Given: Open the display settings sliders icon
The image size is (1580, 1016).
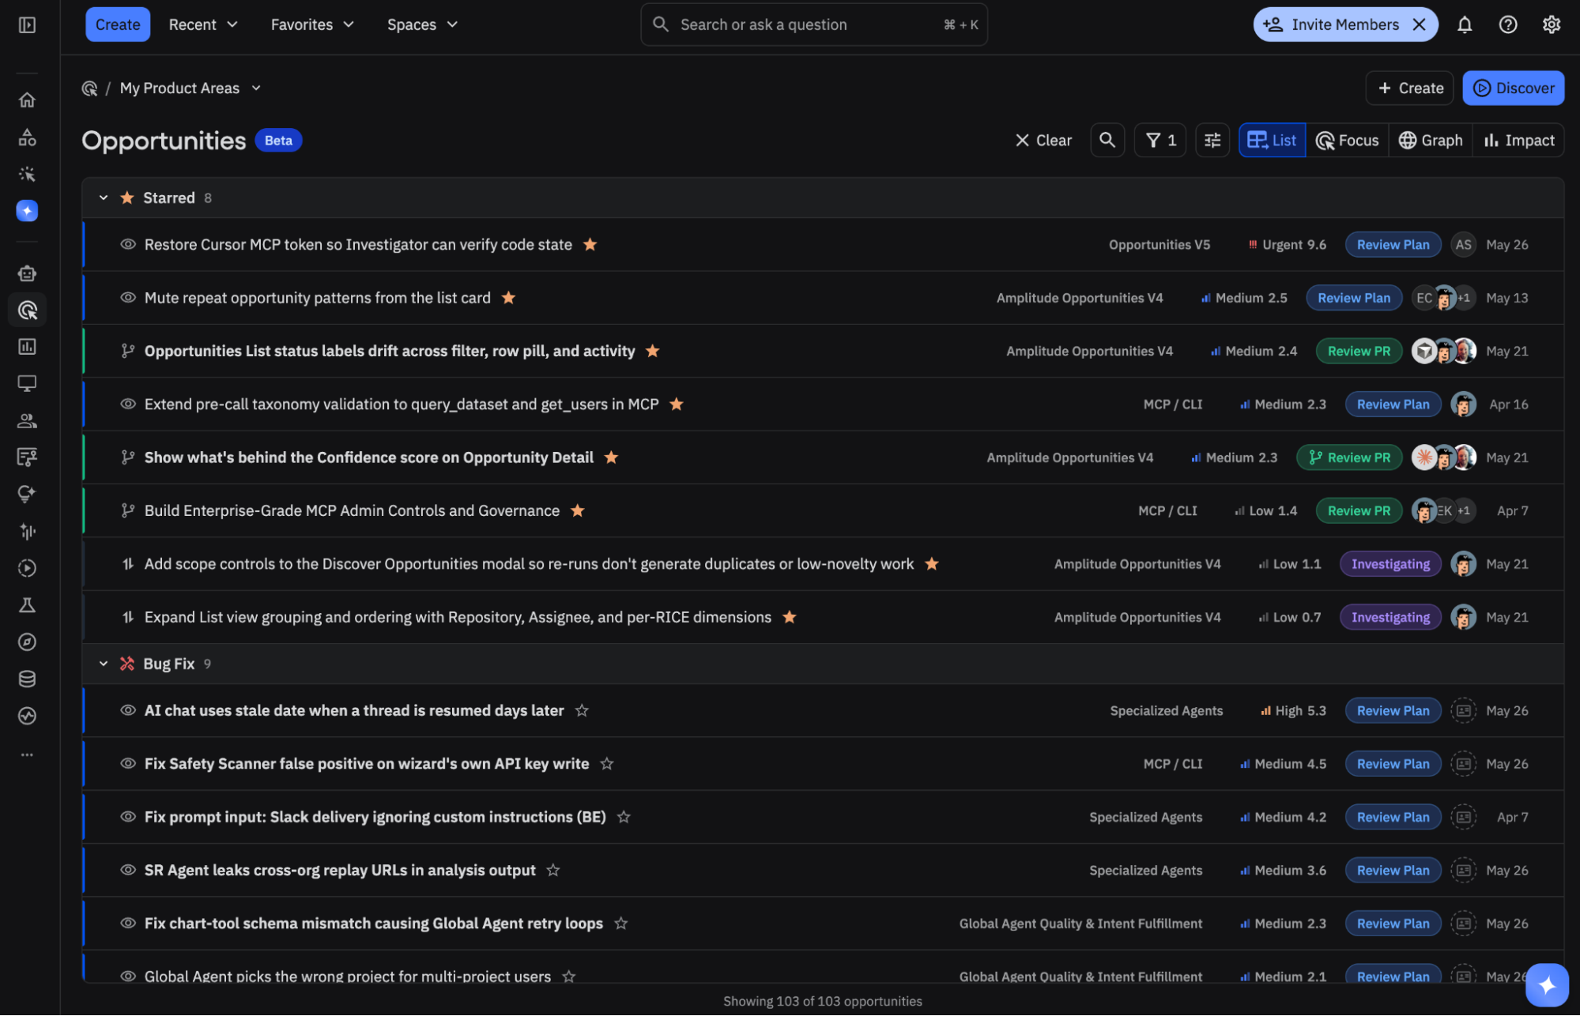Looking at the screenshot, I should pyautogui.click(x=1212, y=141).
